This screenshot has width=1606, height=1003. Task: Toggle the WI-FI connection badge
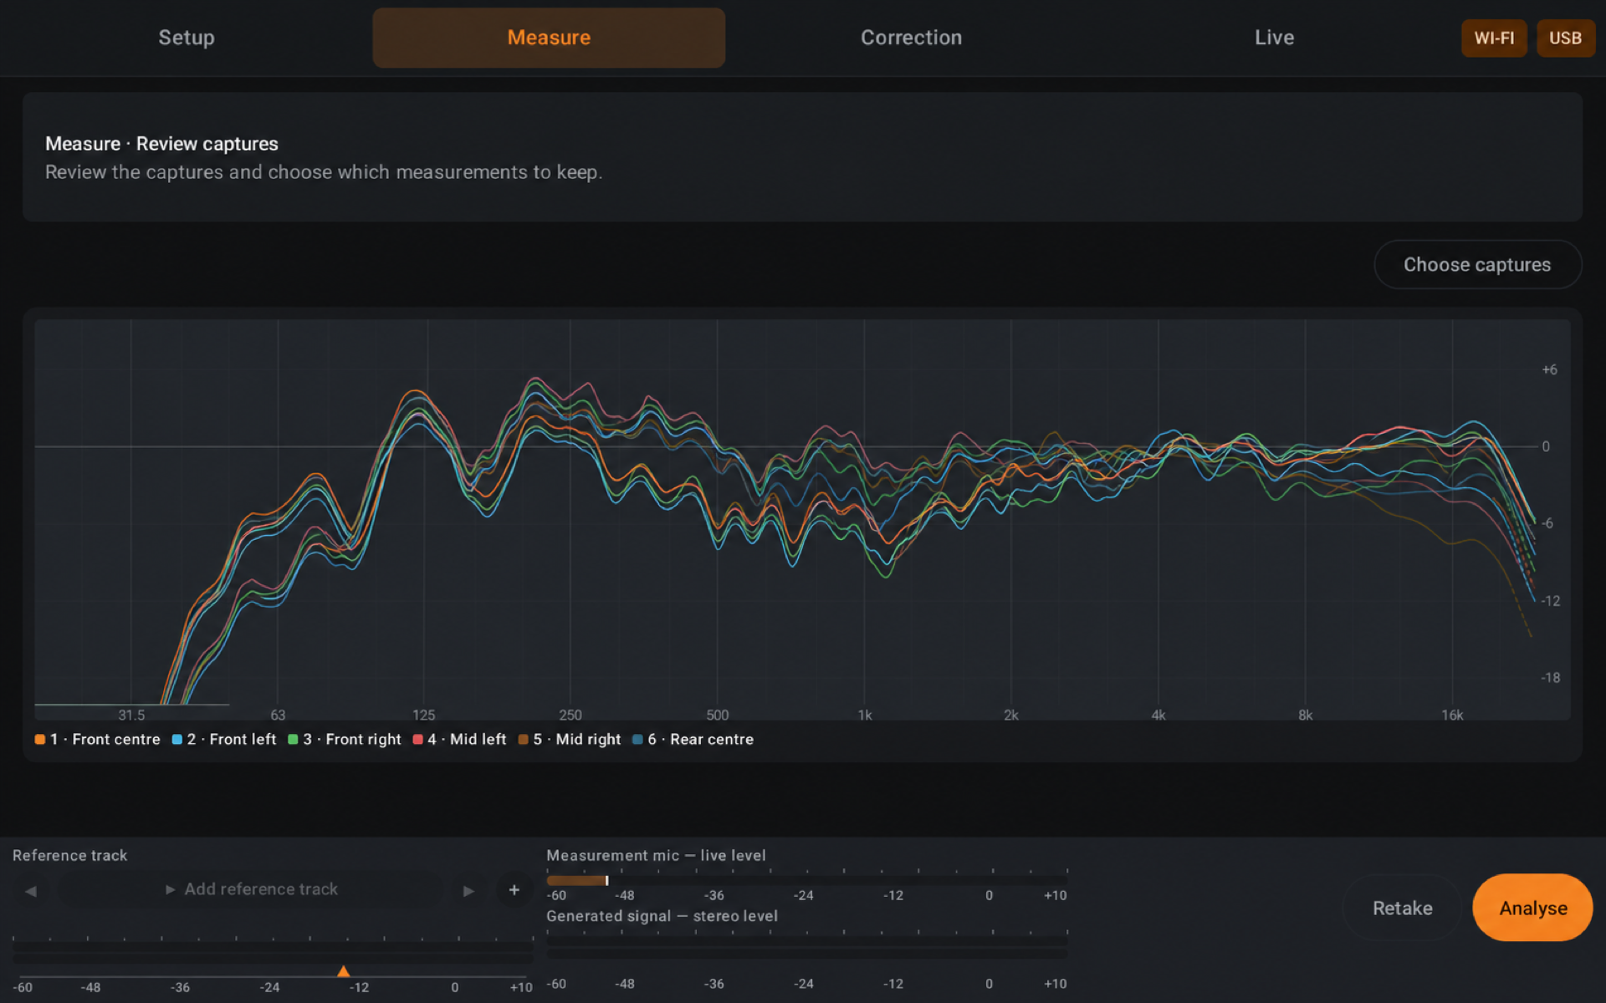(1494, 38)
